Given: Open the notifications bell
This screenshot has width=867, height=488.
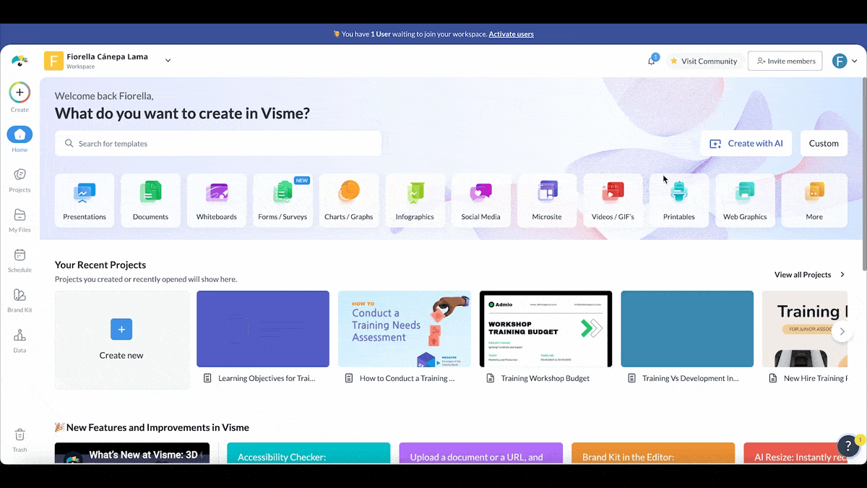Looking at the screenshot, I should click(651, 61).
